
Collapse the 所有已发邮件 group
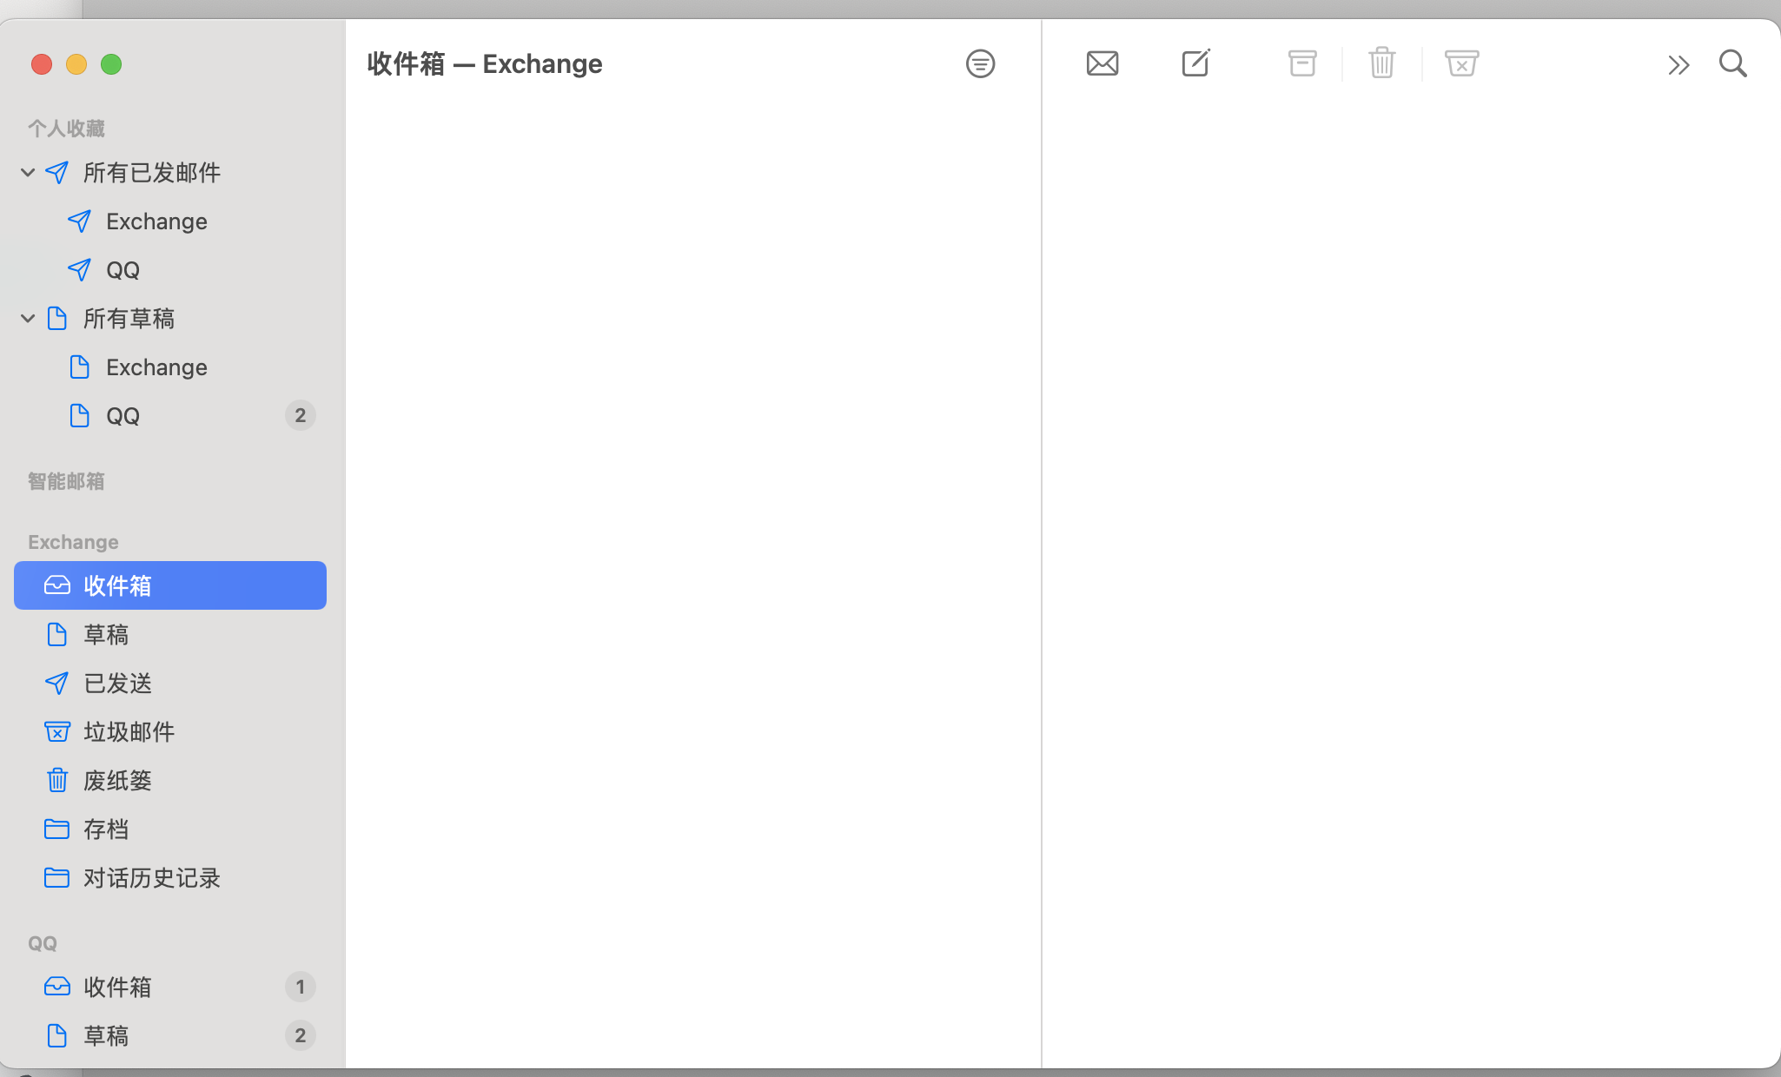pos(28,173)
